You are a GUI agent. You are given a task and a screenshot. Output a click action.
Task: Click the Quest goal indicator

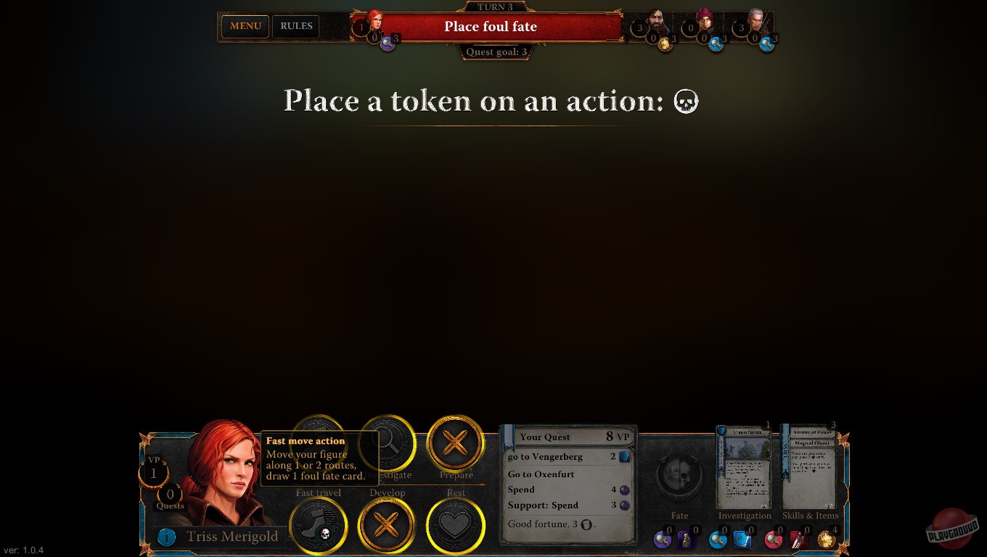tap(496, 52)
